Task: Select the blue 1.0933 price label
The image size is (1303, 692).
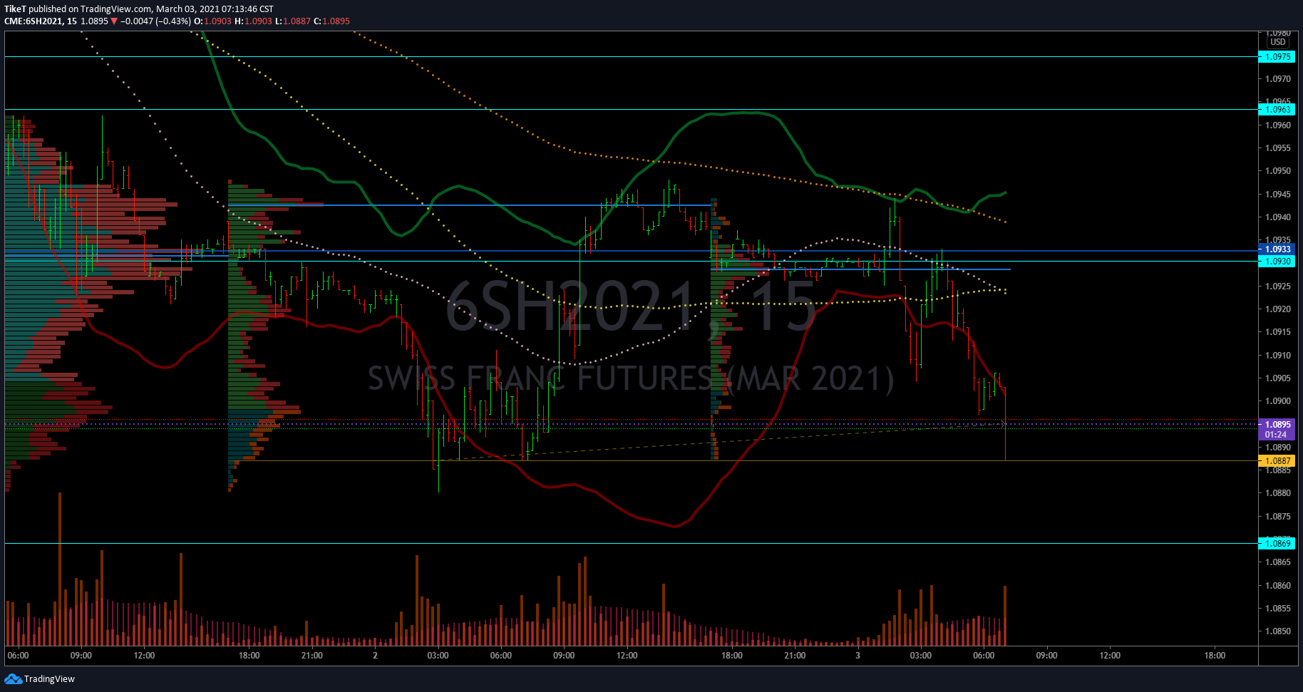Action: tap(1277, 249)
